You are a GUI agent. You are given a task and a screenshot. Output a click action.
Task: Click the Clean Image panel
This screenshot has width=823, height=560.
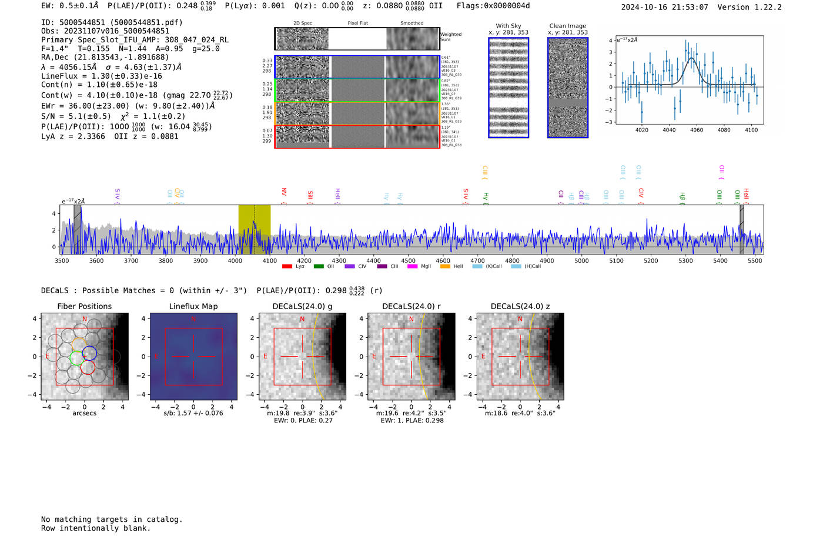click(568, 88)
